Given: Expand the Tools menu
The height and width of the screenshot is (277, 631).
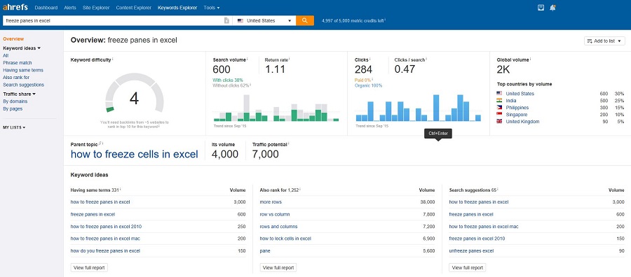Looking at the screenshot, I should click(212, 8).
